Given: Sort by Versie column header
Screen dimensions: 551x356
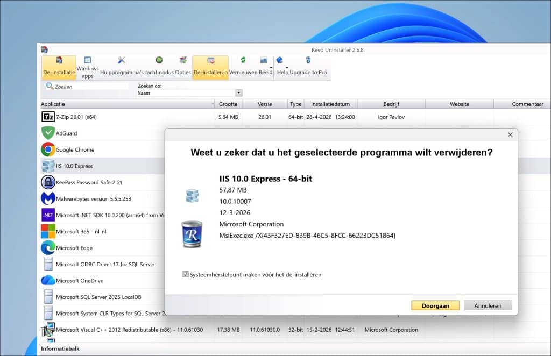Looking at the screenshot, I should point(265,104).
